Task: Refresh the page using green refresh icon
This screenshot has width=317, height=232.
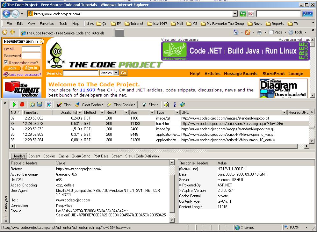Action: click(x=243, y=14)
